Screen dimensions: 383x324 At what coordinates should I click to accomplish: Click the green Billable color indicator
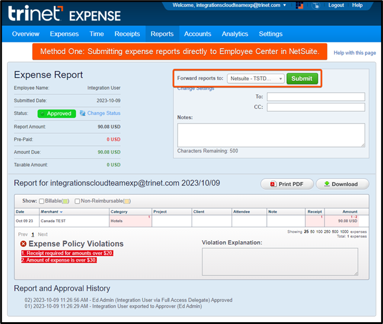coord(65,201)
